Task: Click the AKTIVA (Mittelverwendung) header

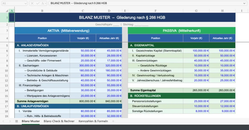Action: click(x=68, y=31)
